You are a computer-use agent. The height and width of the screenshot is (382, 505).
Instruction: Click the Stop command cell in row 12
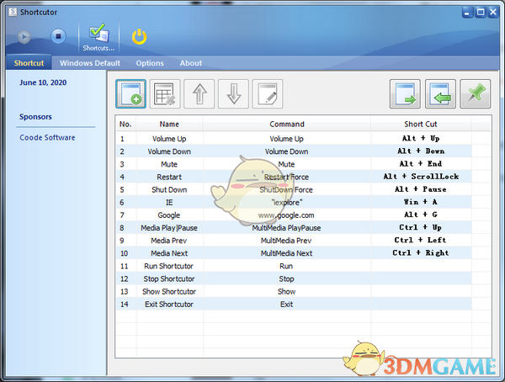(287, 279)
